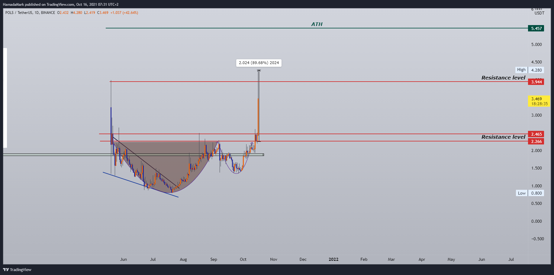The image size is (554, 275).
Task: Click the Feb label on time axis
Action: click(364, 259)
